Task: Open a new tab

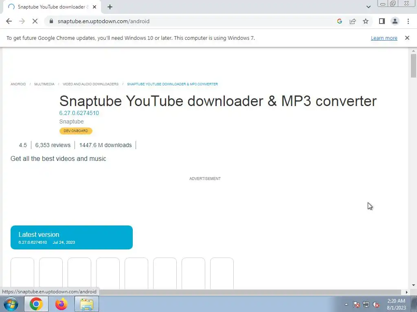Action: [x=110, y=7]
